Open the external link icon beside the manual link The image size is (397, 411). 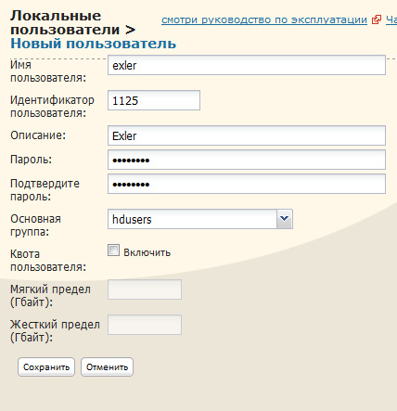377,19
